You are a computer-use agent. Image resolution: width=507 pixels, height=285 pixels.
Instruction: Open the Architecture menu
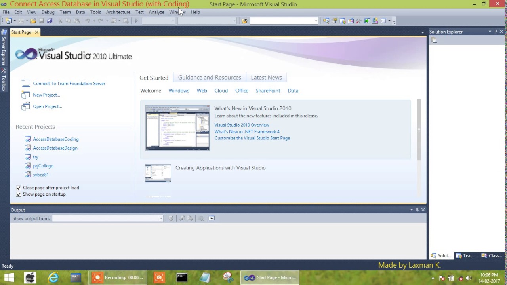pyautogui.click(x=118, y=12)
